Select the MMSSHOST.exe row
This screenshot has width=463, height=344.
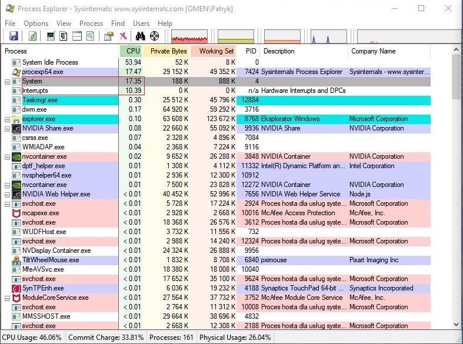coord(216,316)
